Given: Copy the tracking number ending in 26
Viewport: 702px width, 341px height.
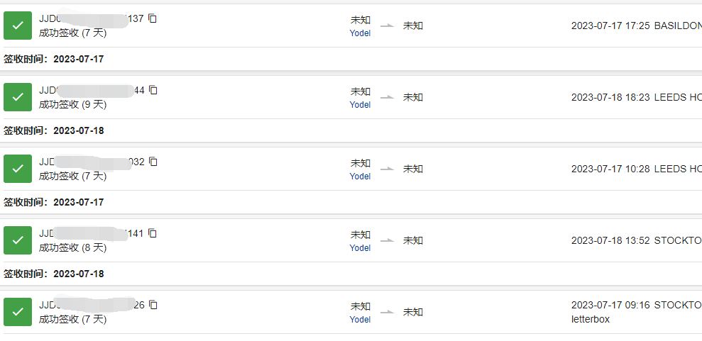Looking at the screenshot, I should click(153, 305).
